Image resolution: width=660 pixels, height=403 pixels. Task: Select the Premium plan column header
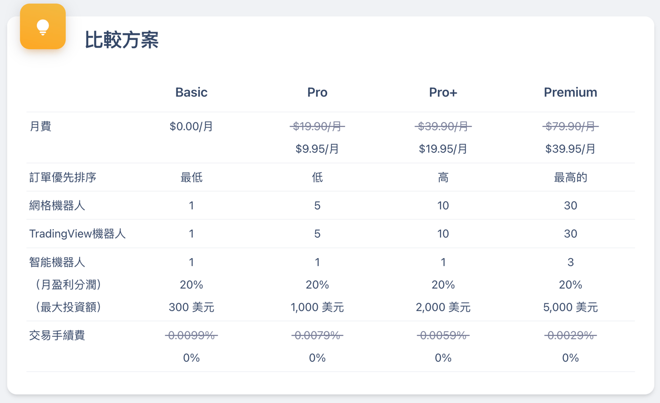pyautogui.click(x=570, y=92)
